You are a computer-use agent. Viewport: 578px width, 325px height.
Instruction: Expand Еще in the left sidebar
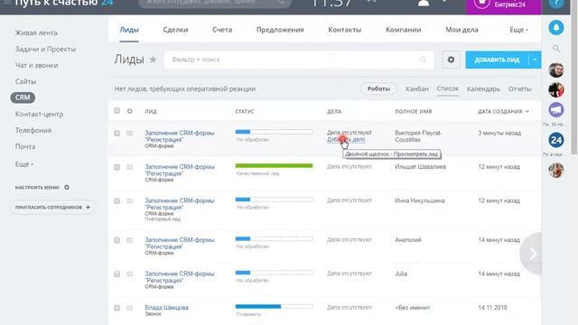[x=24, y=164]
